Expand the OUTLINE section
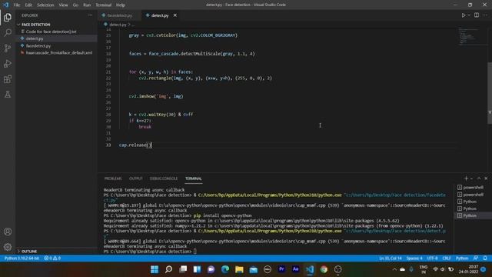The height and width of the screenshot is (277, 492). click(57, 252)
